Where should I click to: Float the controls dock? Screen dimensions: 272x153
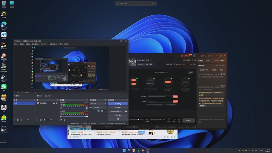(127, 100)
